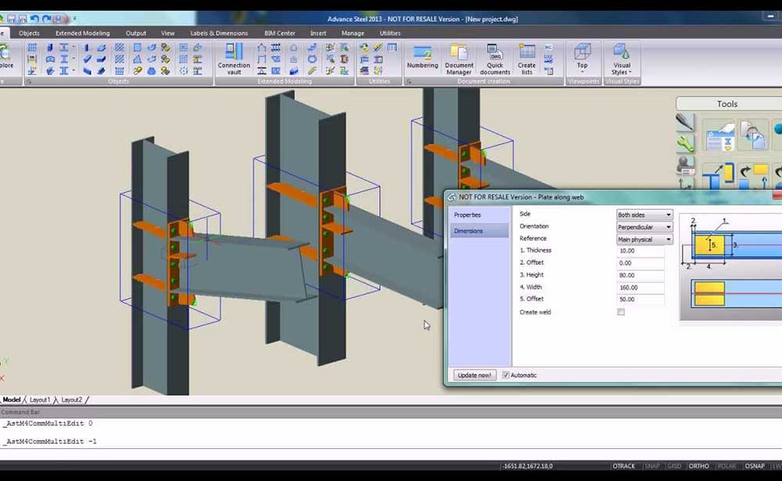This screenshot has height=481, width=782.
Task: Uncheck the Automatic checkbox
Action: pyautogui.click(x=506, y=376)
